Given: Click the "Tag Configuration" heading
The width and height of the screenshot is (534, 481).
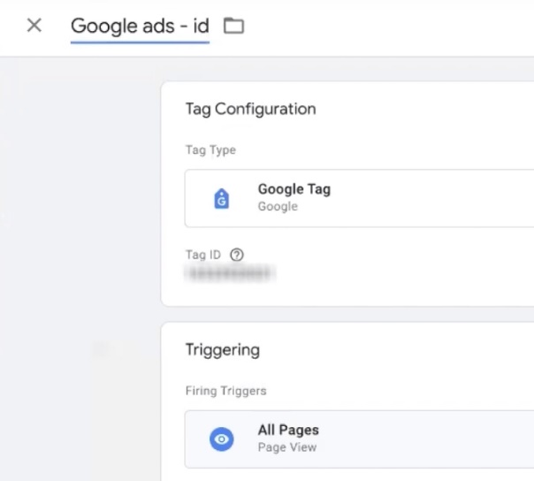Looking at the screenshot, I should coord(250,110).
